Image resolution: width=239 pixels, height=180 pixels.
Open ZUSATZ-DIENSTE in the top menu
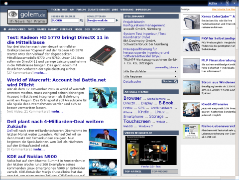(x=99, y=9)
